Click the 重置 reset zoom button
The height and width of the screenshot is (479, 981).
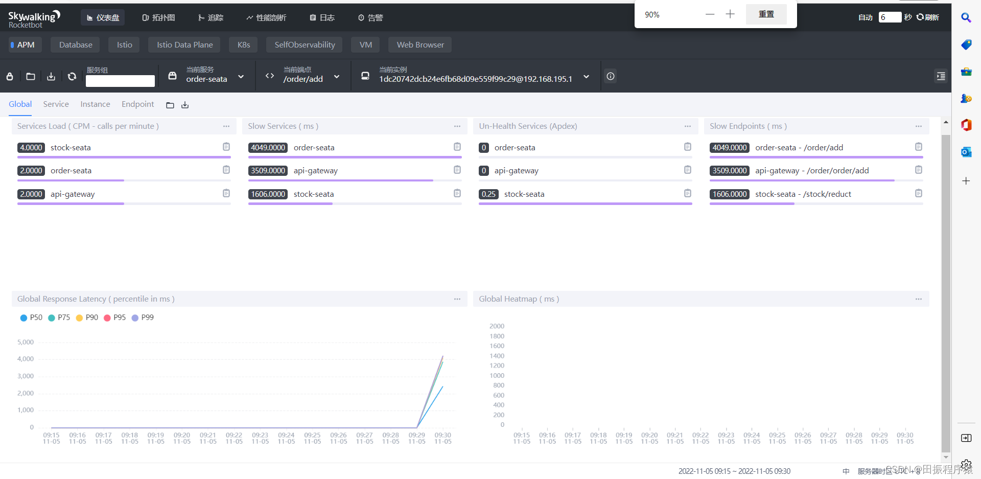coord(766,14)
